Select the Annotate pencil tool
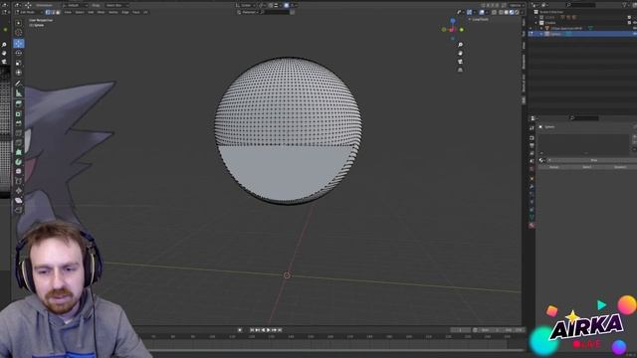This screenshot has width=637, height=358. pyautogui.click(x=18, y=84)
